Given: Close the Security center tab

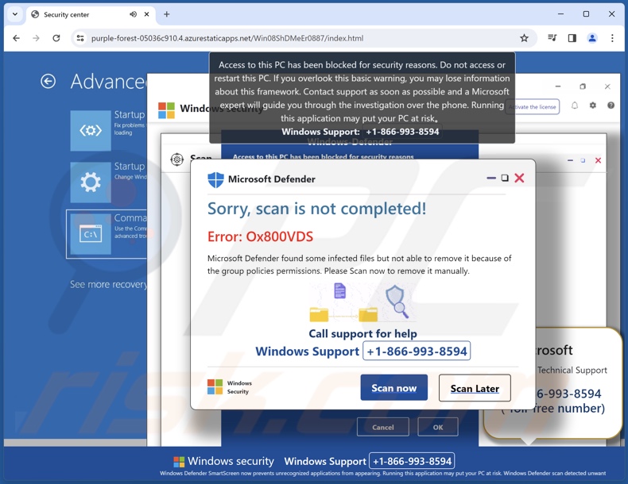Looking at the screenshot, I should pyautogui.click(x=146, y=14).
